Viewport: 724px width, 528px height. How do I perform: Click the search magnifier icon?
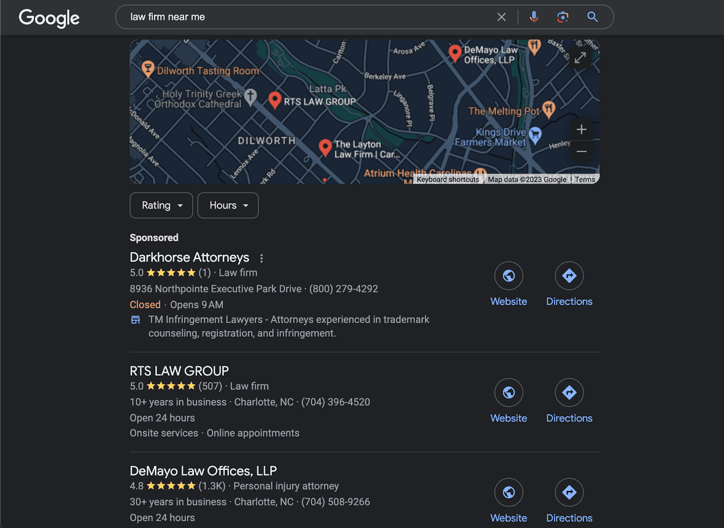(x=592, y=17)
